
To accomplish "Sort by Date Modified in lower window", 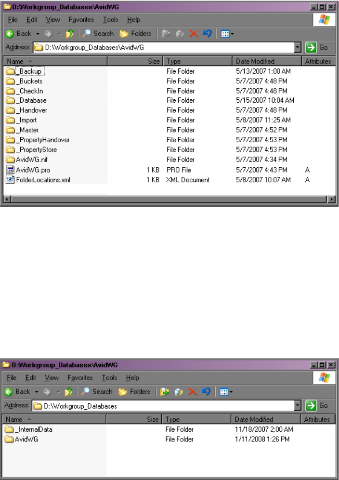I will click(x=266, y=419).
